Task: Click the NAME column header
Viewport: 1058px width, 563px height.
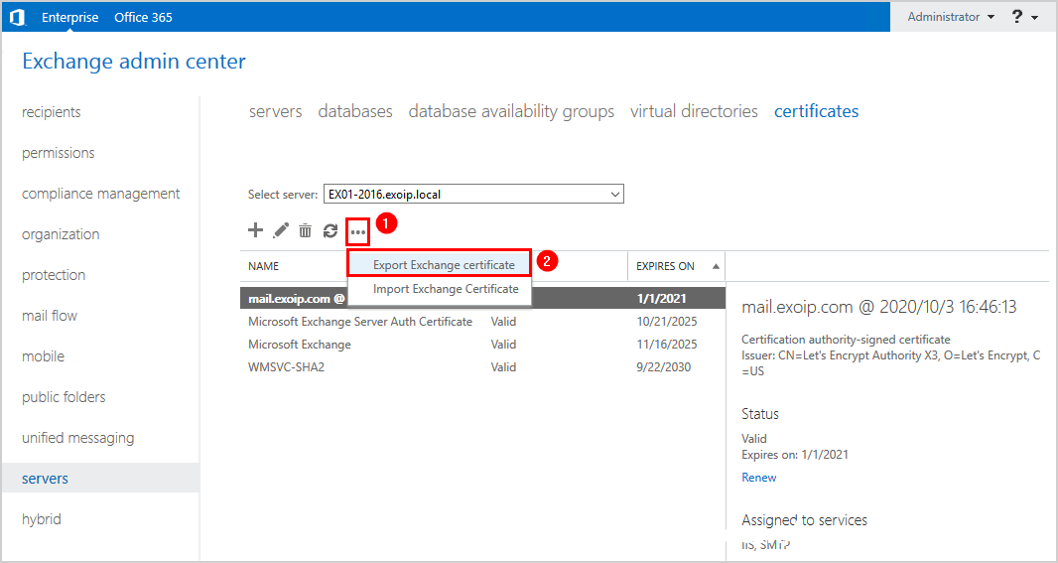Action: point(263,266)
